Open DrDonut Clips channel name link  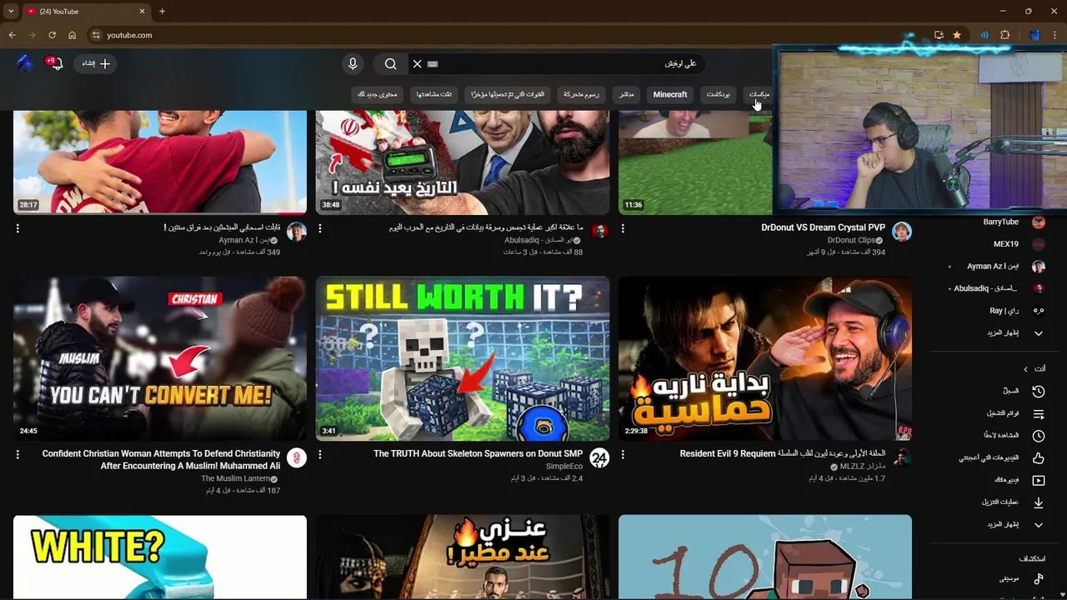tap(851, 240)
